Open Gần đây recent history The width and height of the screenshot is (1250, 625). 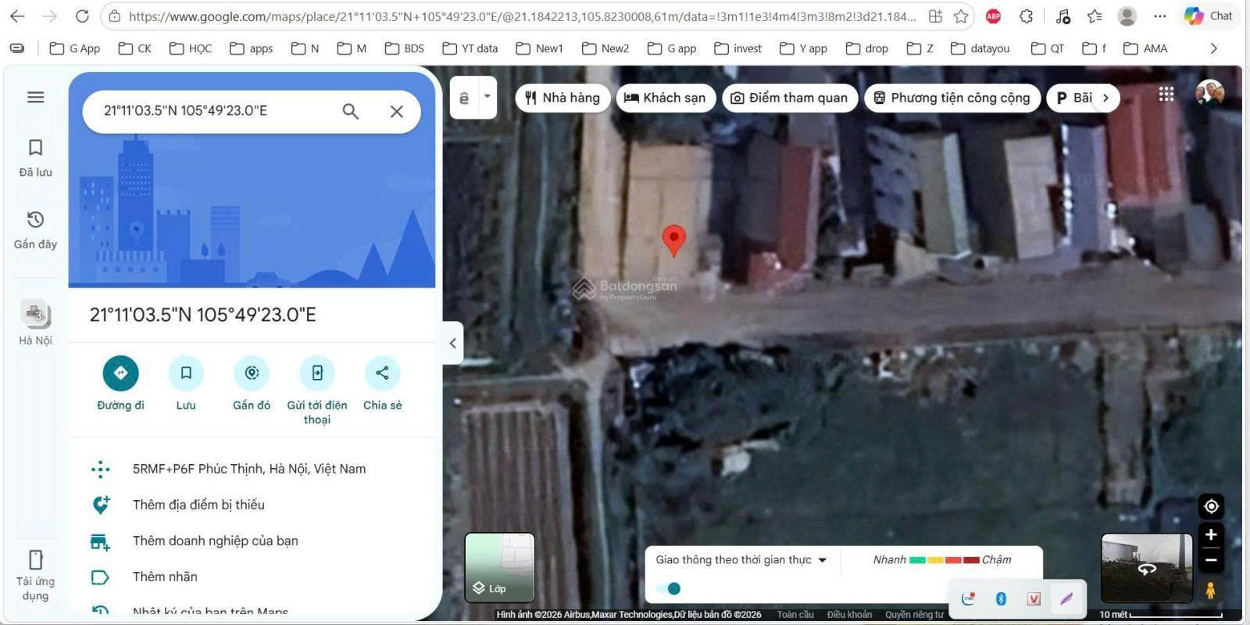coord(35,230)
